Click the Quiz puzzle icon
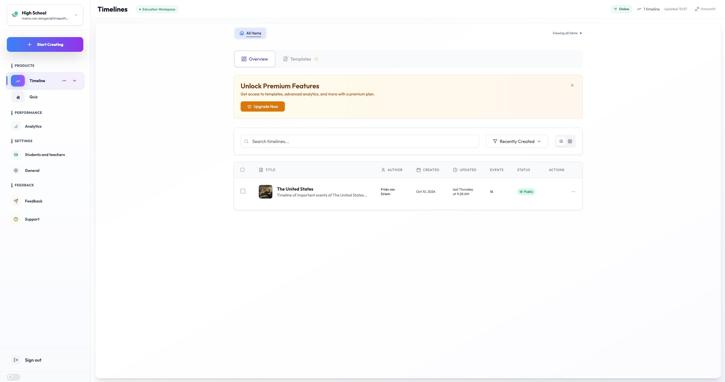This screenshot has height=382, width=725. point(18,97)
